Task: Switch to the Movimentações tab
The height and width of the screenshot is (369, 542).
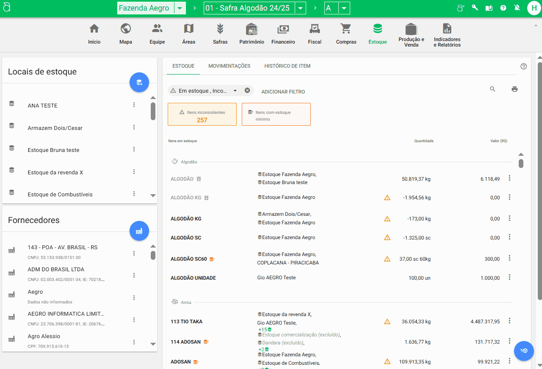Action: [229, 66]
